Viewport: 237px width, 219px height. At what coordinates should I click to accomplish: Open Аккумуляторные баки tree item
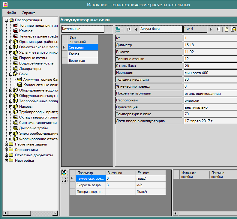point(40,79)
